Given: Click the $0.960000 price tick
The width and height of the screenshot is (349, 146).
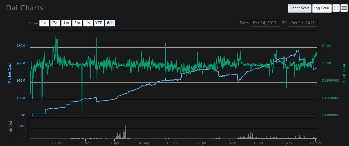Looking at the screenshot, I should point(330,81).
